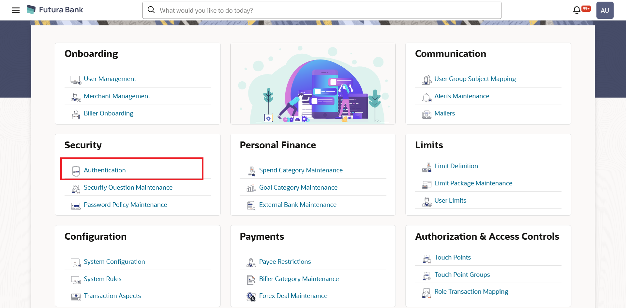Click the Mailers envelope icon
The image size is (626, 308).
pyautogui.click(x=426, y=114)
